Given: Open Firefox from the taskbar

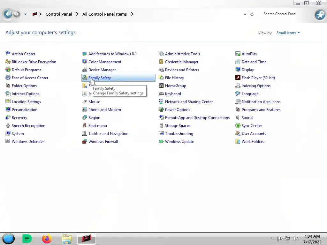Looking at the screenshot, I should [x=47, y=239].
